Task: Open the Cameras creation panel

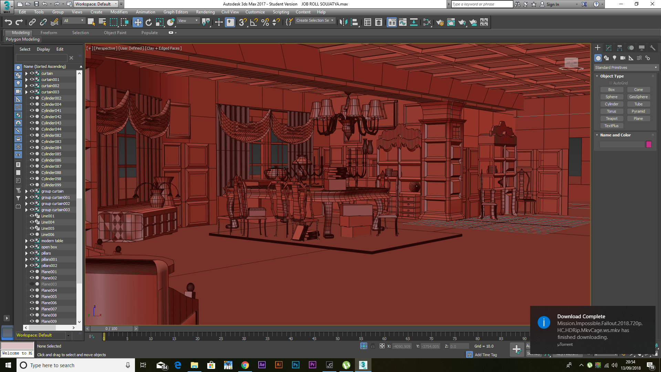Action: [623, 58]
